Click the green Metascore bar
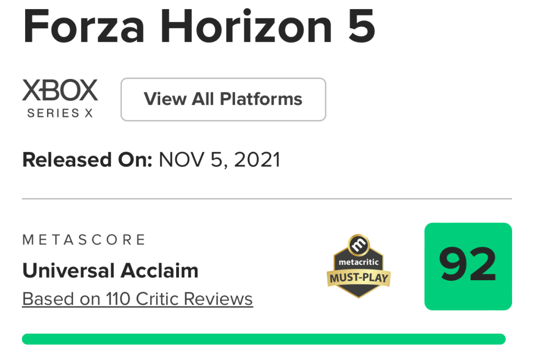Viewport: 534px width, 356px height. 264,339
